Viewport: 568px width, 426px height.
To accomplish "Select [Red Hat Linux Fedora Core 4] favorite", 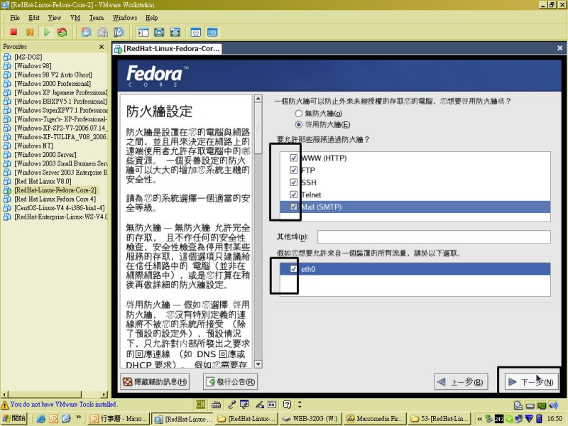I will 55,199.
